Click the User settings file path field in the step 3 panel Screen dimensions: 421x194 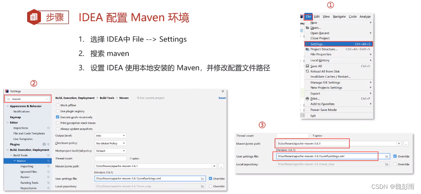[332, 156]
